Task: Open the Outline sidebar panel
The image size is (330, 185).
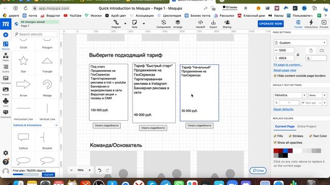Action: (6, 68)
